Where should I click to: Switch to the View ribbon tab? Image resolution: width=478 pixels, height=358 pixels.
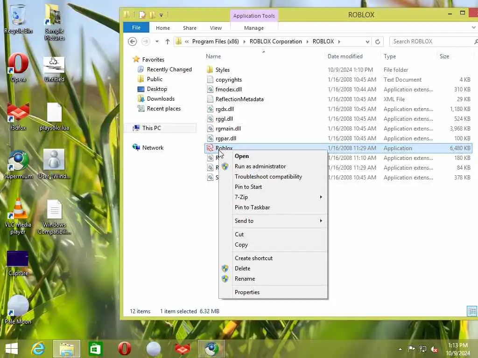coord(216,28)
